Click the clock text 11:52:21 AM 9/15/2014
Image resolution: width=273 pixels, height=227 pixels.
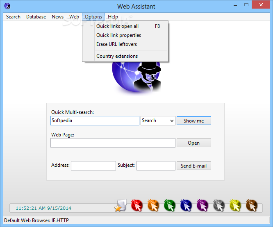[x=43, y=208]
